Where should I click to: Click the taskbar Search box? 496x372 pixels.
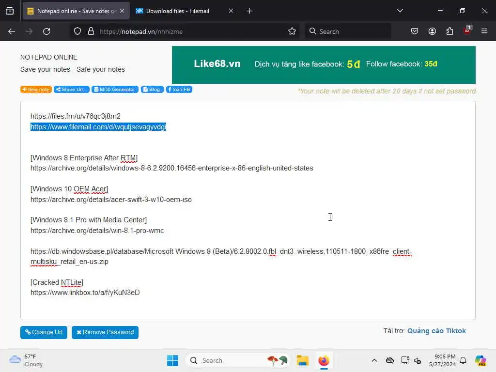[237, 360]
